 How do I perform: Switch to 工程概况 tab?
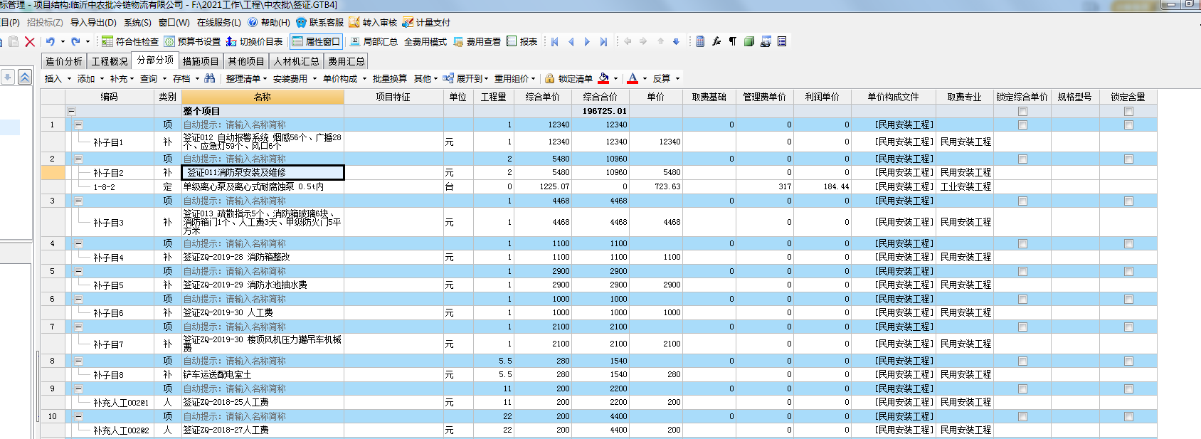tap(110, 61)
